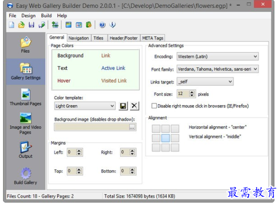Adjust Right margin stepper
Screen dimensions: 280x206
click(x=132, y=152)
